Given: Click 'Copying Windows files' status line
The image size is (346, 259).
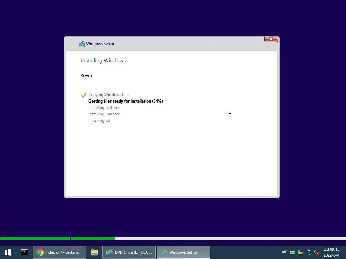Looking at the screenshot, I should [x=108, y=95].
